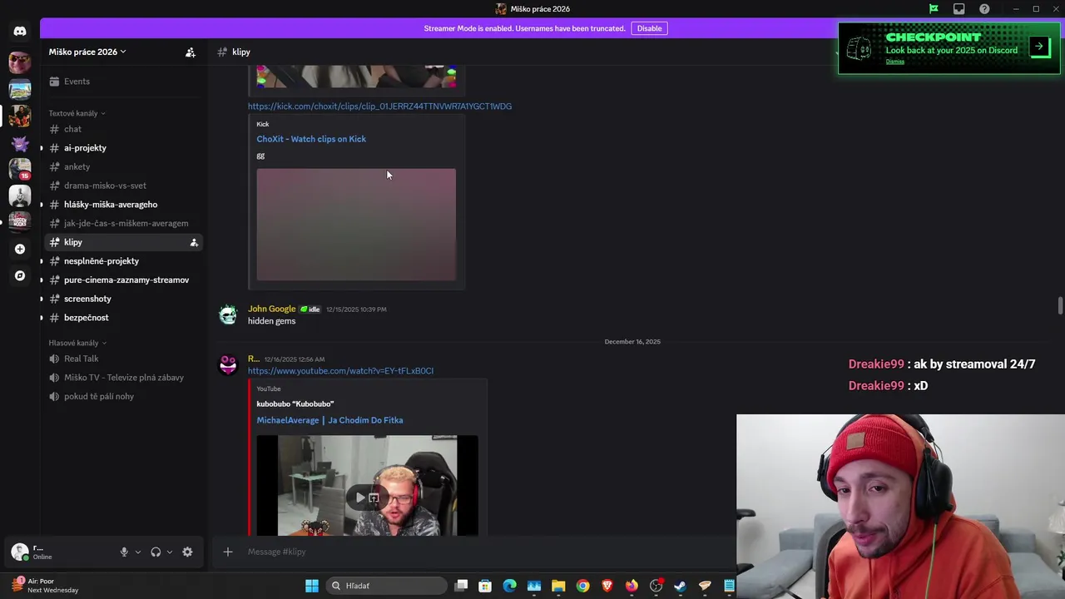Click the invite people icon beside server name
This screenshot has width=1065, height=599.
coord(191,52)
